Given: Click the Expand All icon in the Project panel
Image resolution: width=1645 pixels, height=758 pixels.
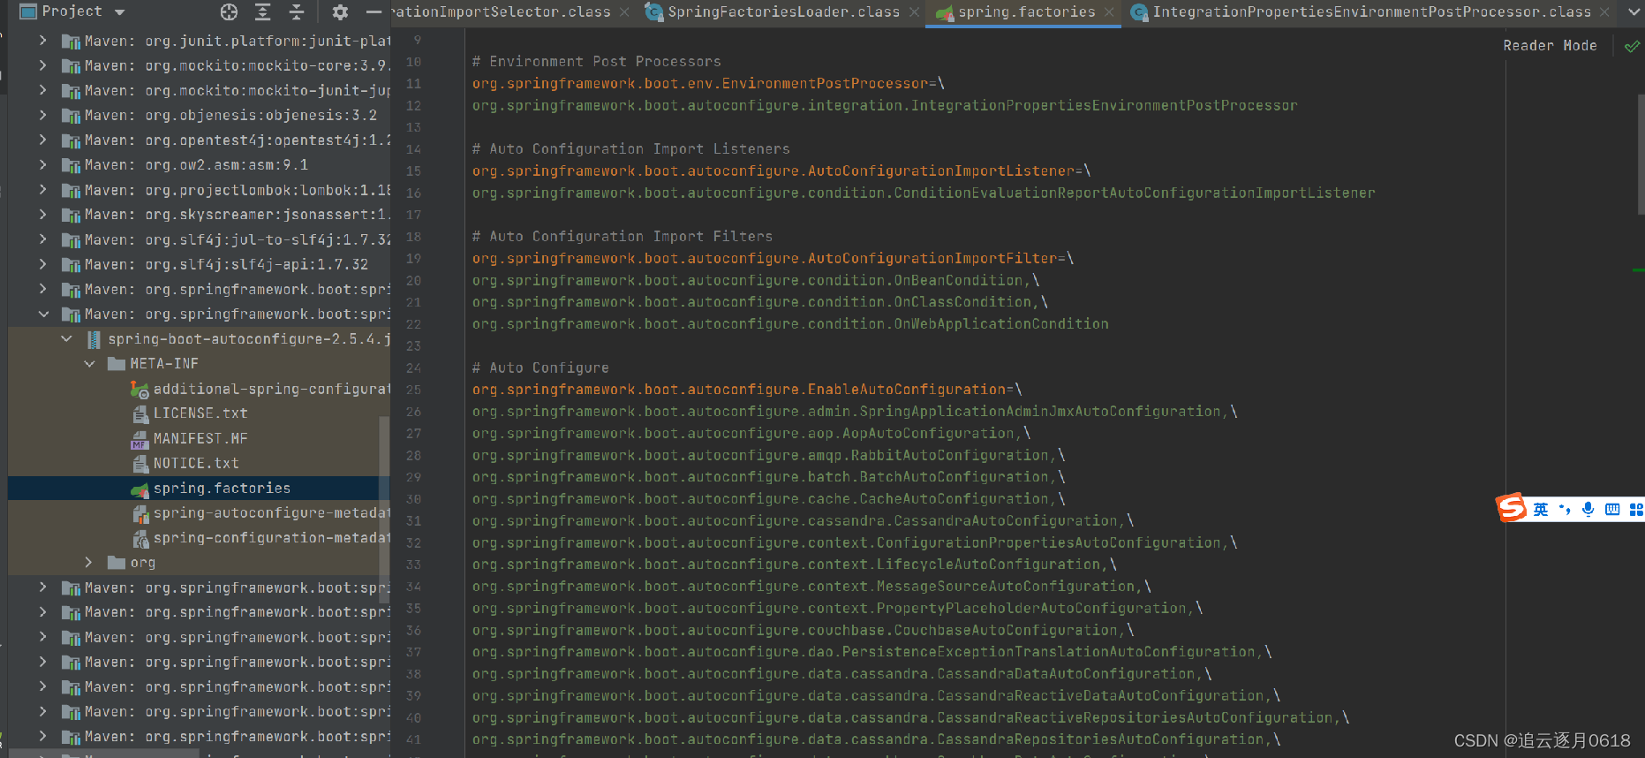Looking at the screenshot, I should [262, 12].
